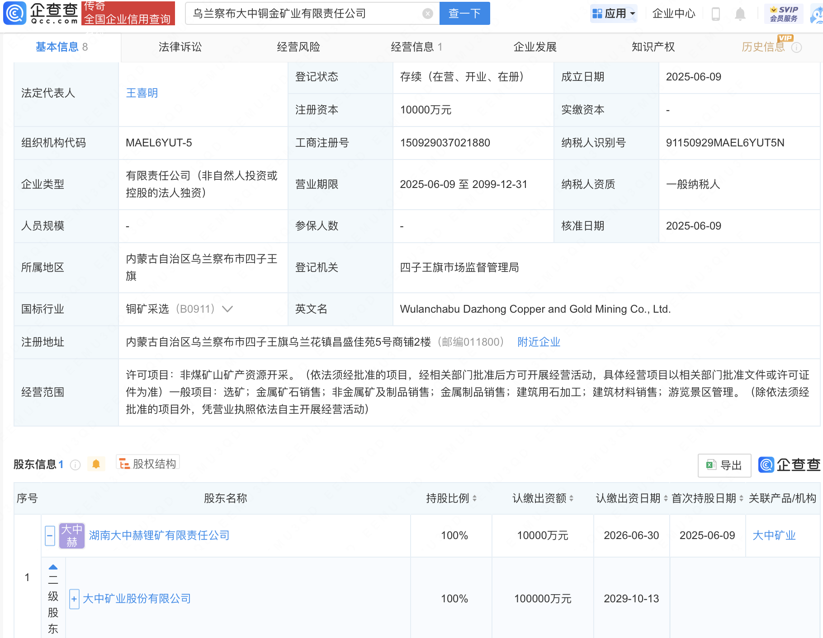
Task: Open SVIP 会员服务 badge
Action: click(x=784, y=14)
